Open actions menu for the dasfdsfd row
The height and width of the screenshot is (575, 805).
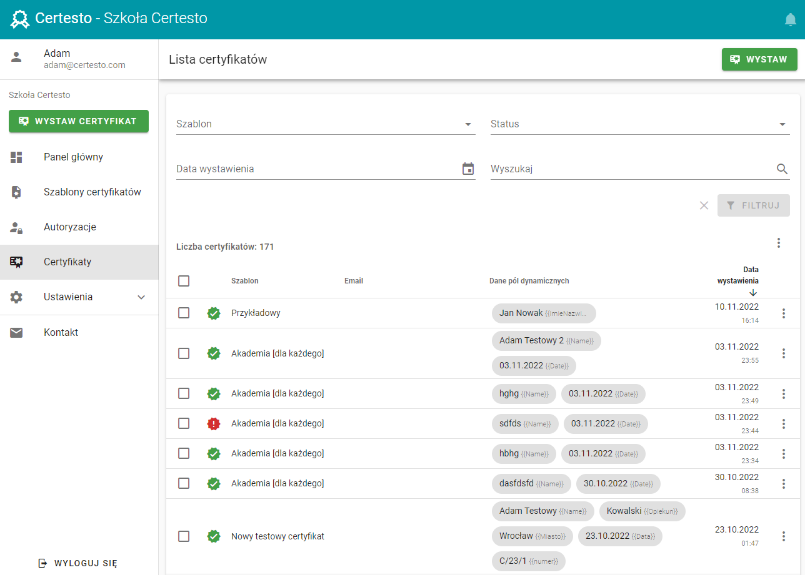tap(784, 484)
